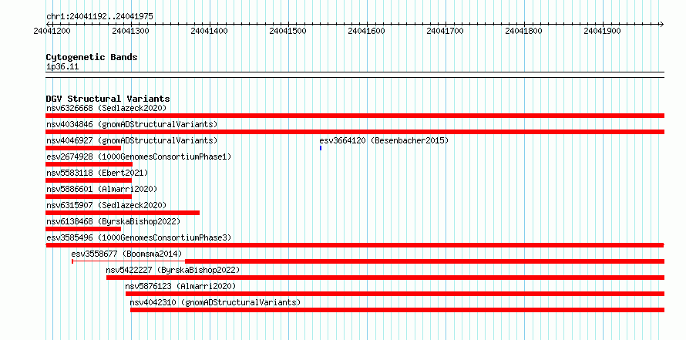
Task: Click the 24041800 ruler position
Action: [523, 32]
